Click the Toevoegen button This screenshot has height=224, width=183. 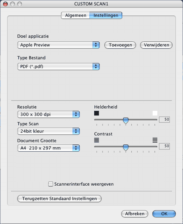[x=120, y=45]
